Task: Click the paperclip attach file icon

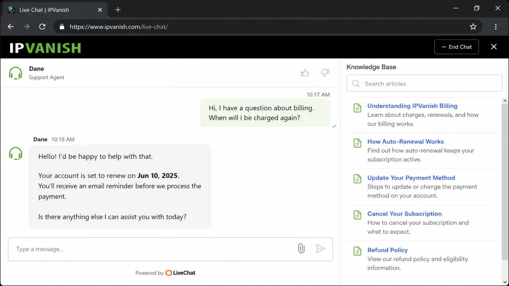Action: 301,249
